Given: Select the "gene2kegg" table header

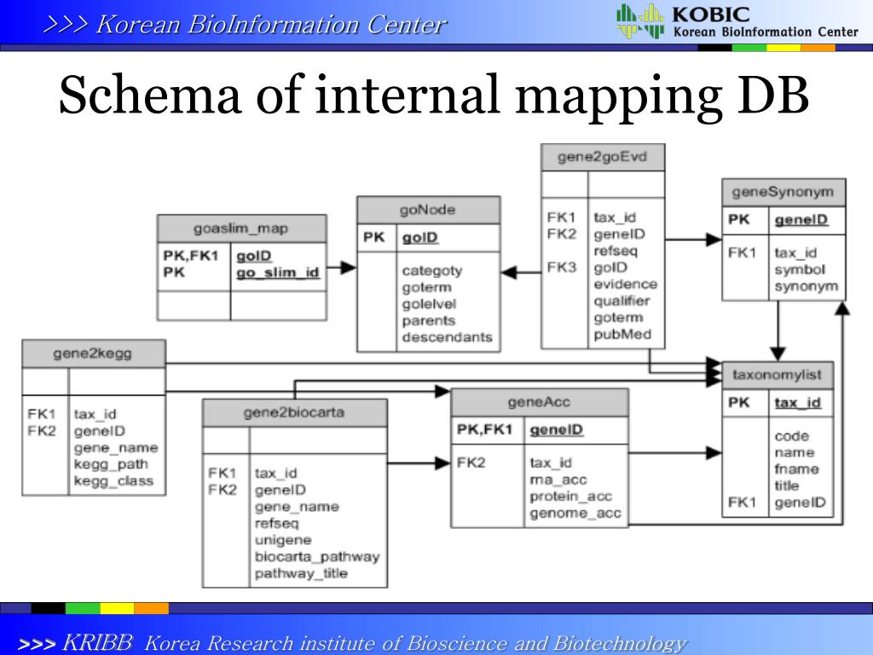Looking at the screenshot, I should click(94, 354).
